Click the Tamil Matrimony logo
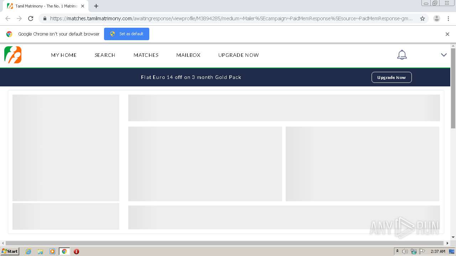This screenshot has height=256, width=456. pyautogui.click(x=13, y=55)
